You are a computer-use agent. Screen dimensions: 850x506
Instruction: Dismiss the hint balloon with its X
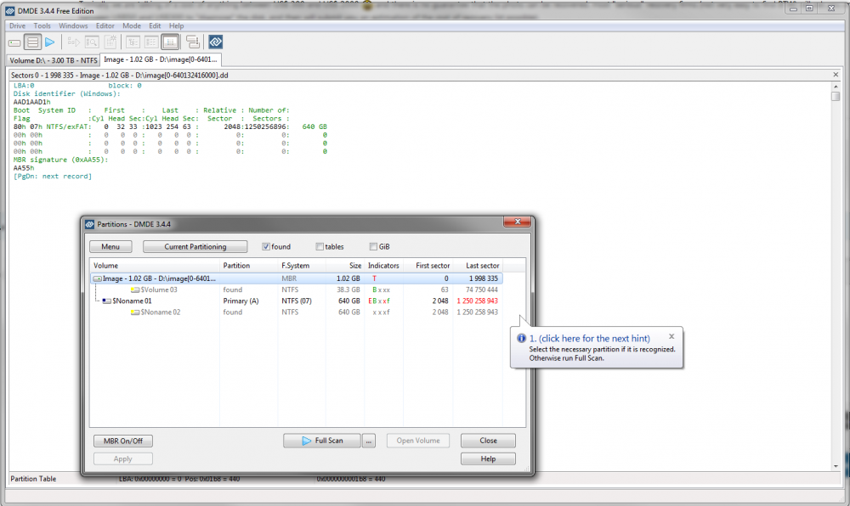coord(671,336)
